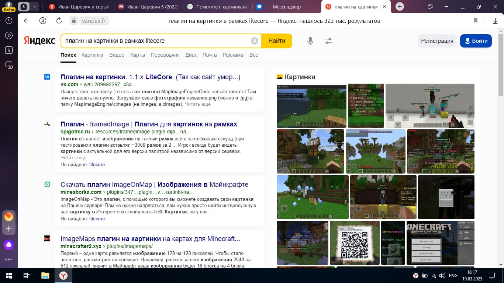Bookmark this page with bookmark icon
The height and width of the screenshot is (283, 504).
476,21
